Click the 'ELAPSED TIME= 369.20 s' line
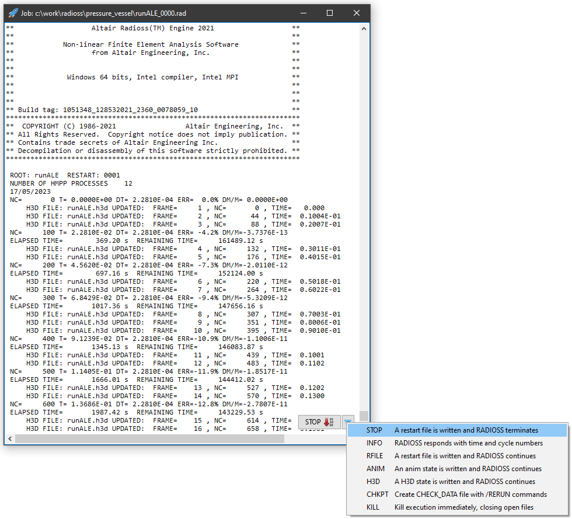 [137, 241]
